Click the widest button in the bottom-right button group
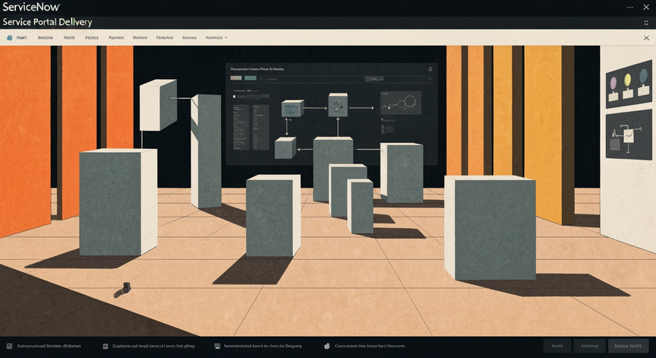This screenshot has height=358, width=656. (x=628, y=347)
